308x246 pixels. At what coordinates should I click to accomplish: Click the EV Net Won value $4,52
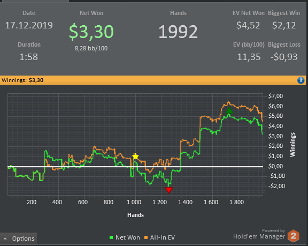tap(248, 25)
